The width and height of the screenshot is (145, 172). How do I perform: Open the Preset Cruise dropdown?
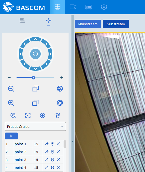tap(35, 126)
